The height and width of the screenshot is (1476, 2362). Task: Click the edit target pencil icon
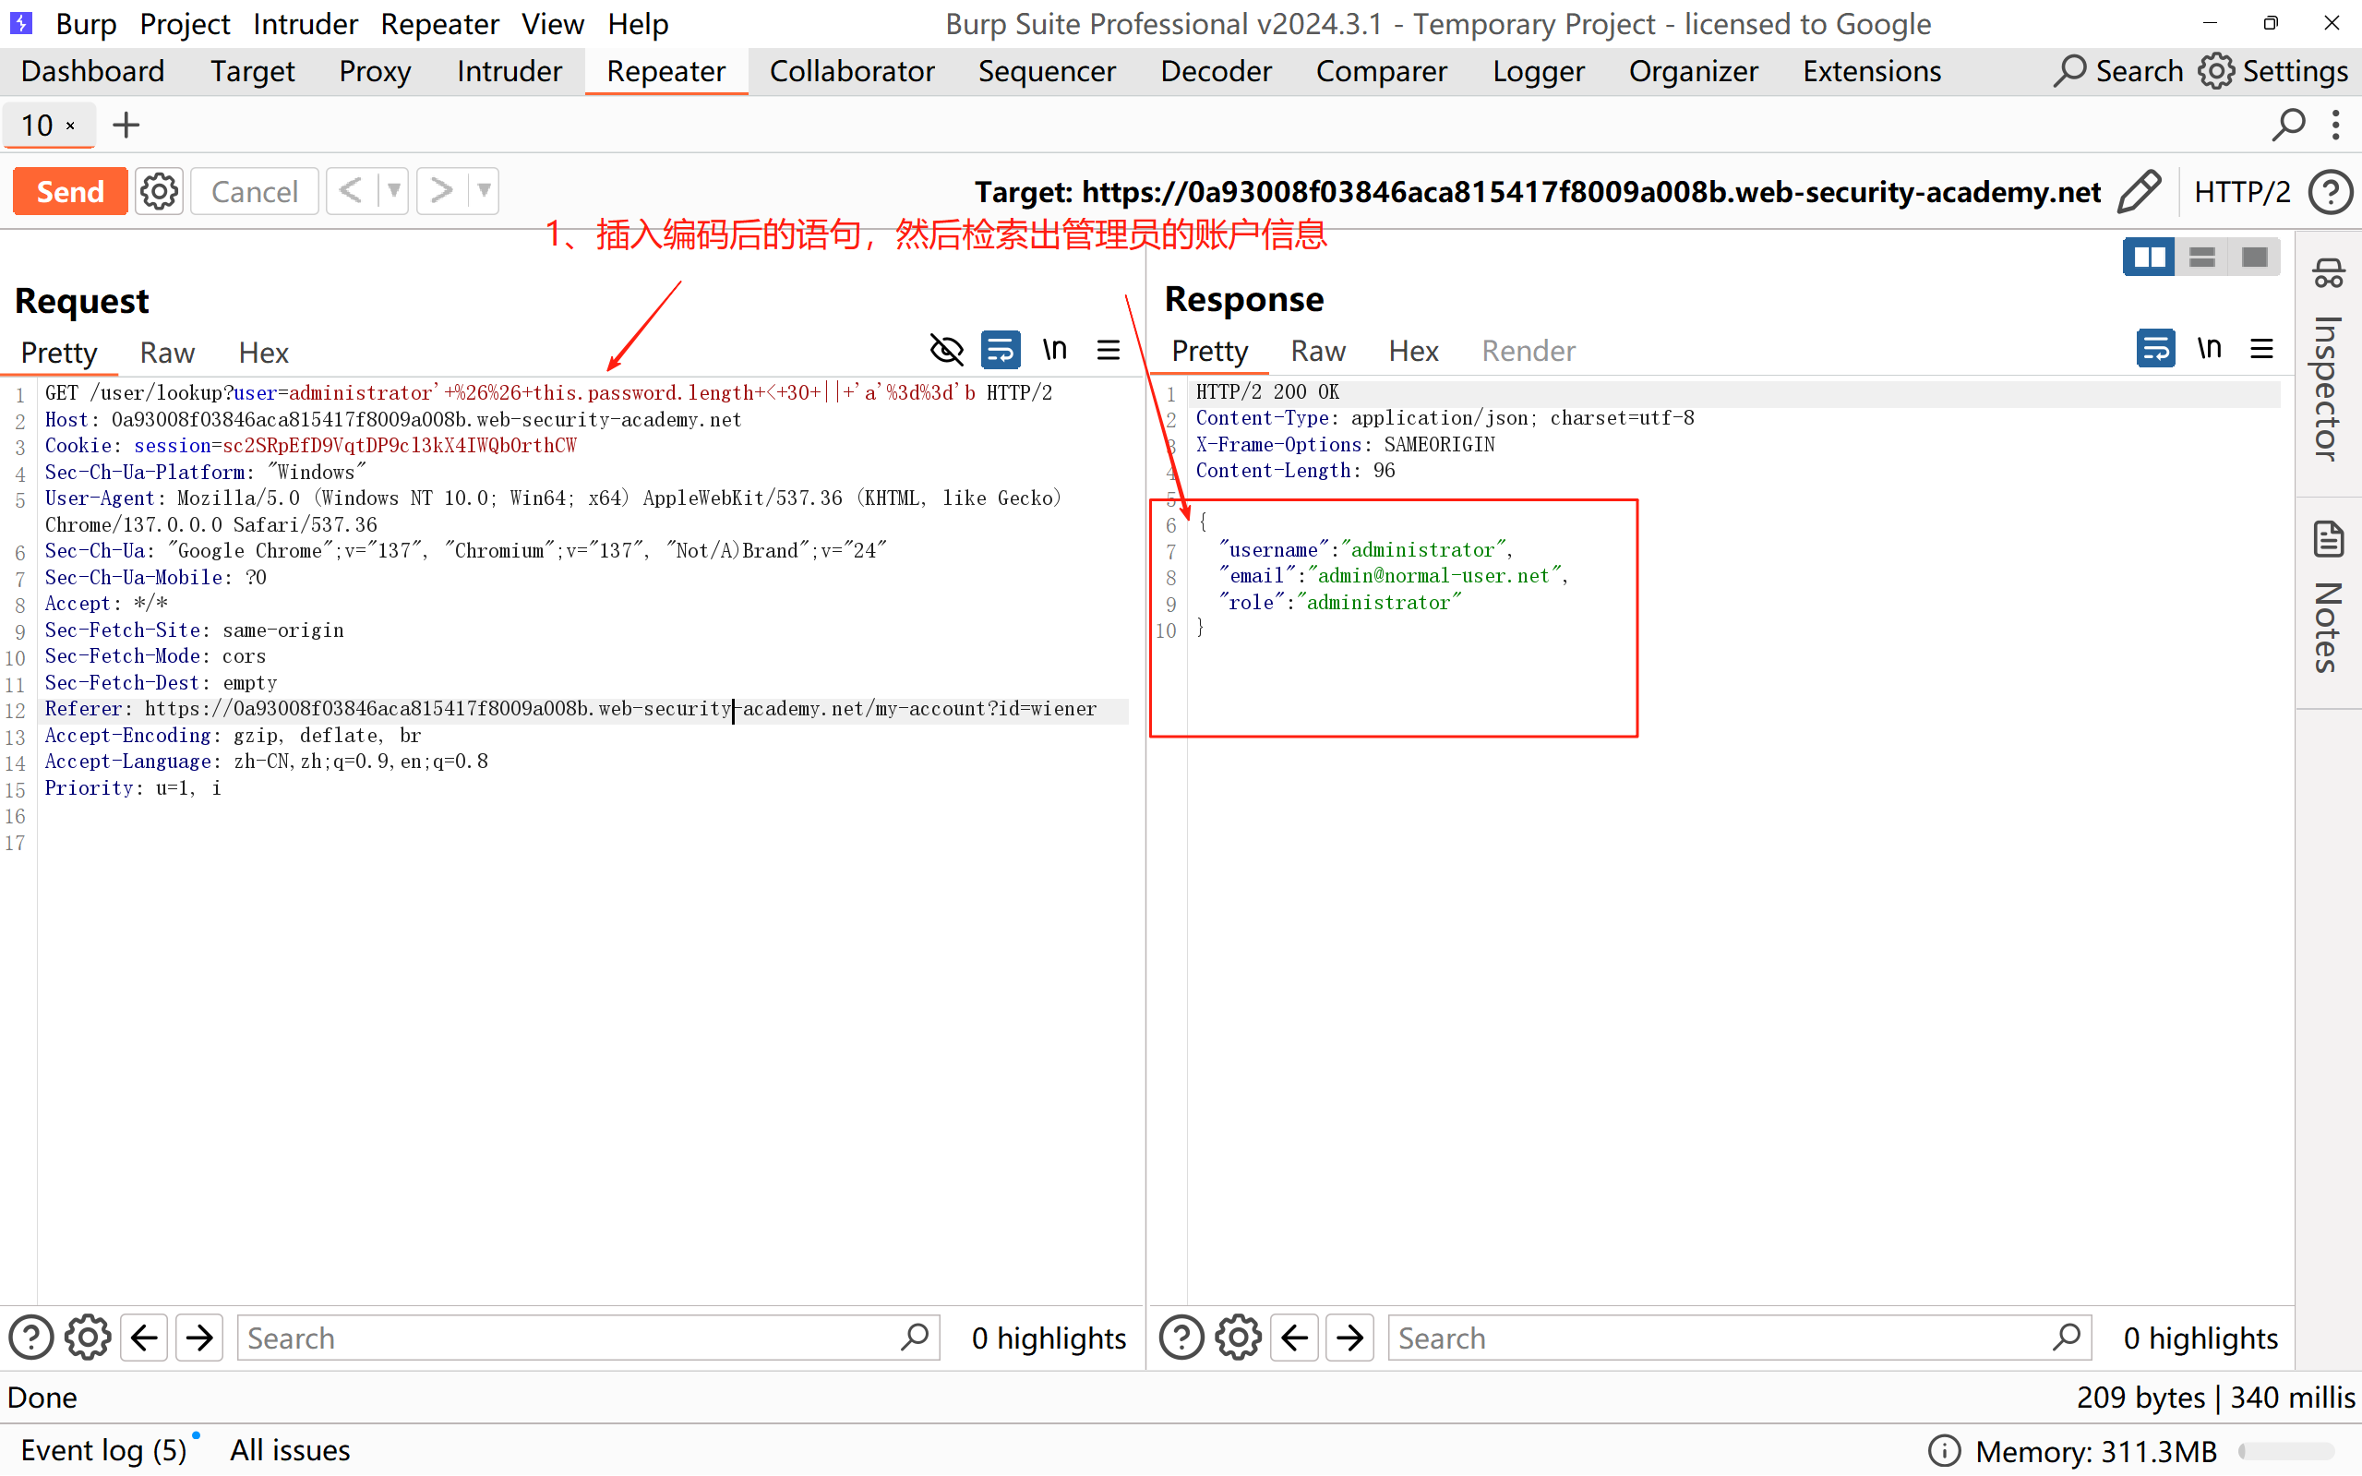(x=2139, y=191)
